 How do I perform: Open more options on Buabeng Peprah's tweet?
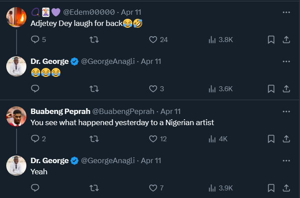click(286, 111)
